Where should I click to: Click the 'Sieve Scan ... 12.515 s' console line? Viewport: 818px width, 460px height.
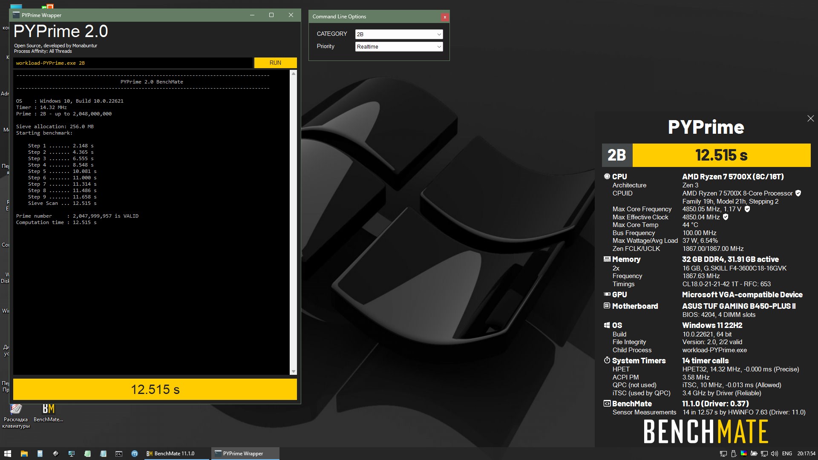click(x=62, y=203)
